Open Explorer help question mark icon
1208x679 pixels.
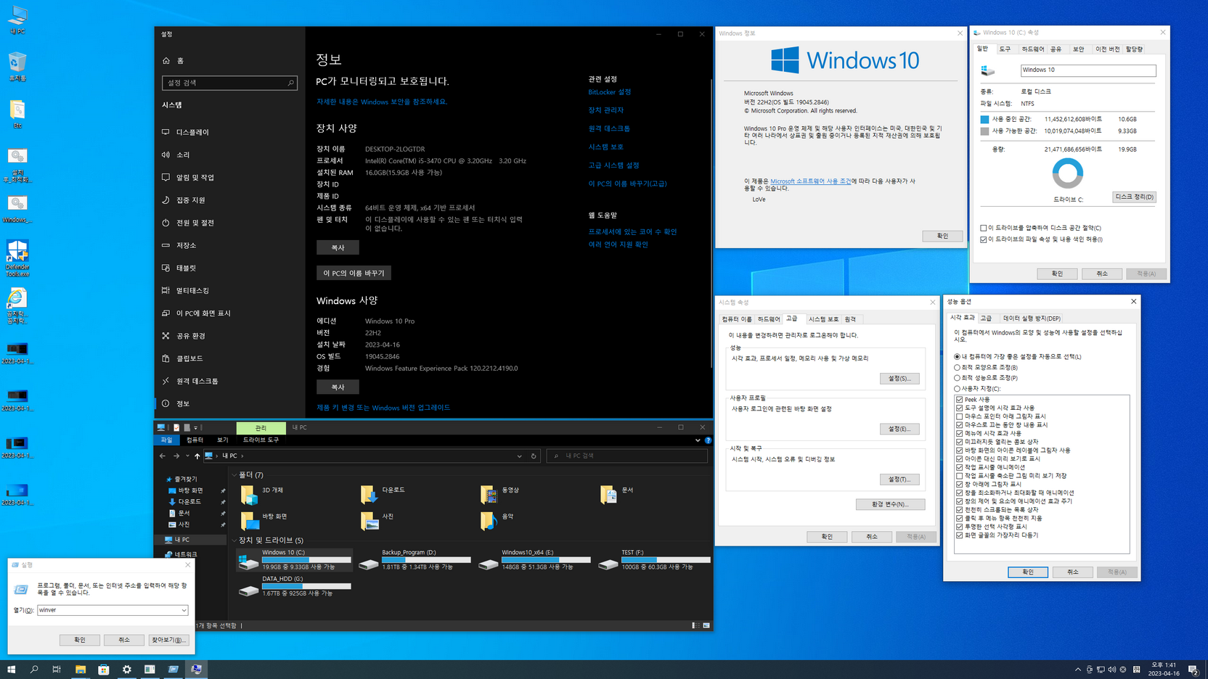click(708, 440)
